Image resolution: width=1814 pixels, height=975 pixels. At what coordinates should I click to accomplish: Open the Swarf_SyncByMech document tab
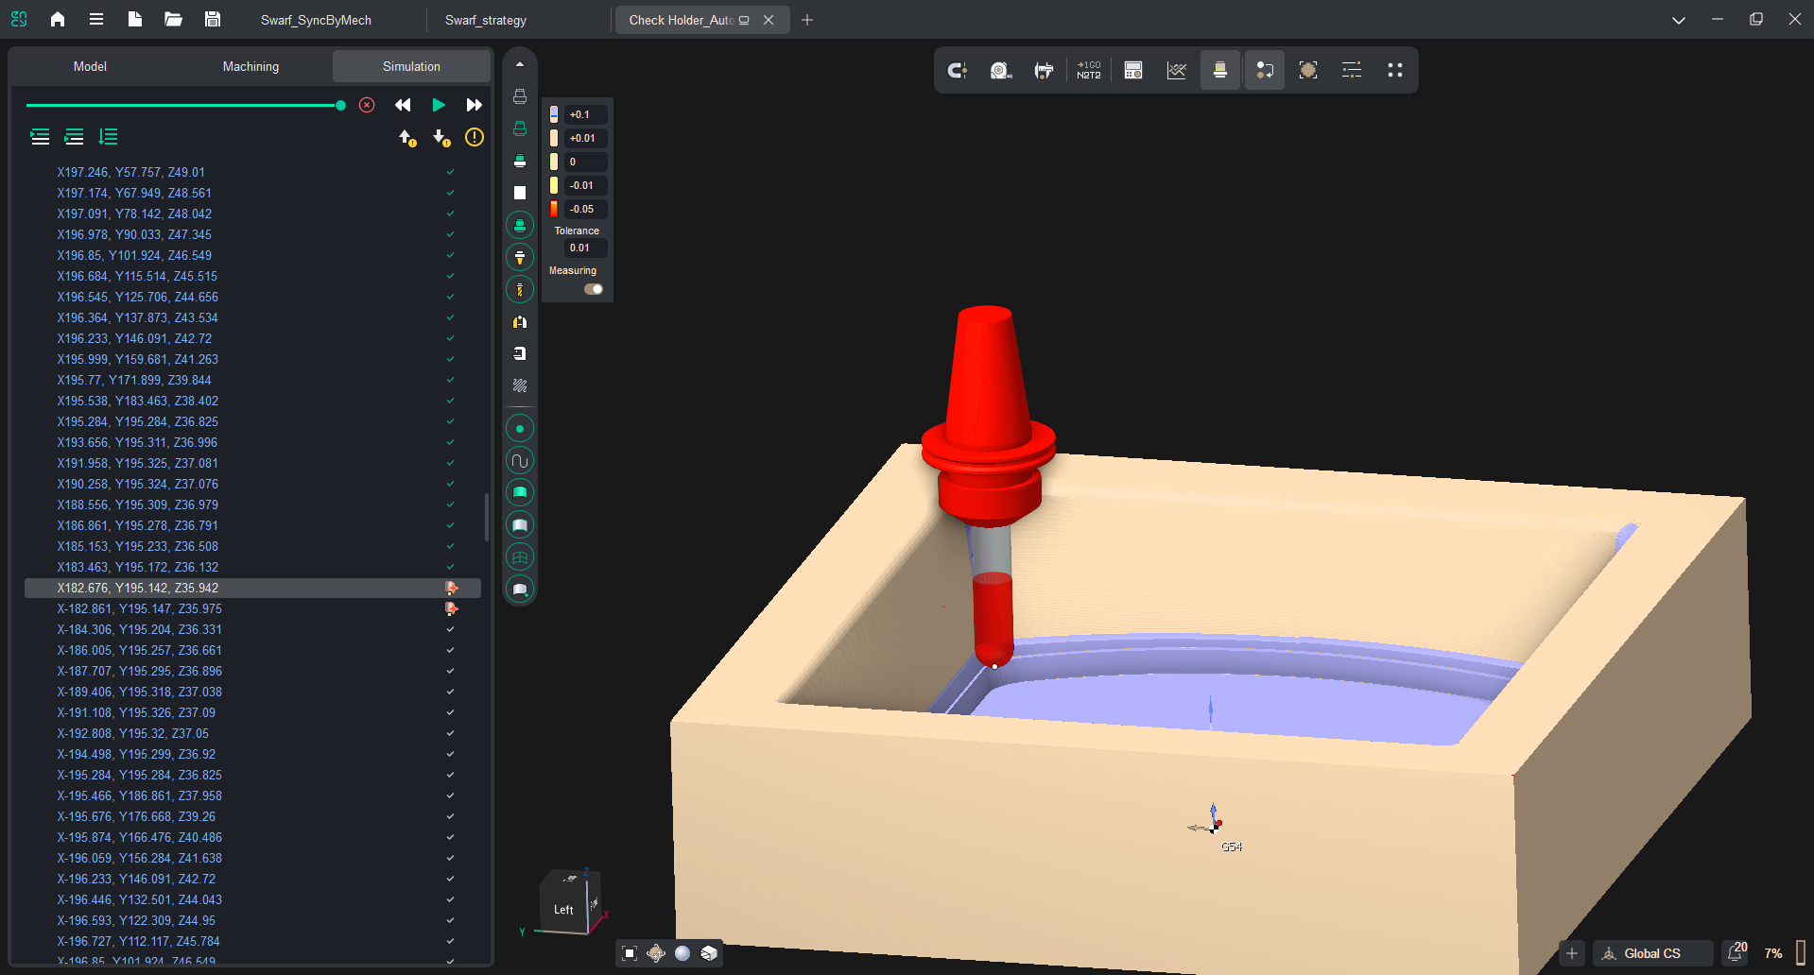click(x=316, y=20)
